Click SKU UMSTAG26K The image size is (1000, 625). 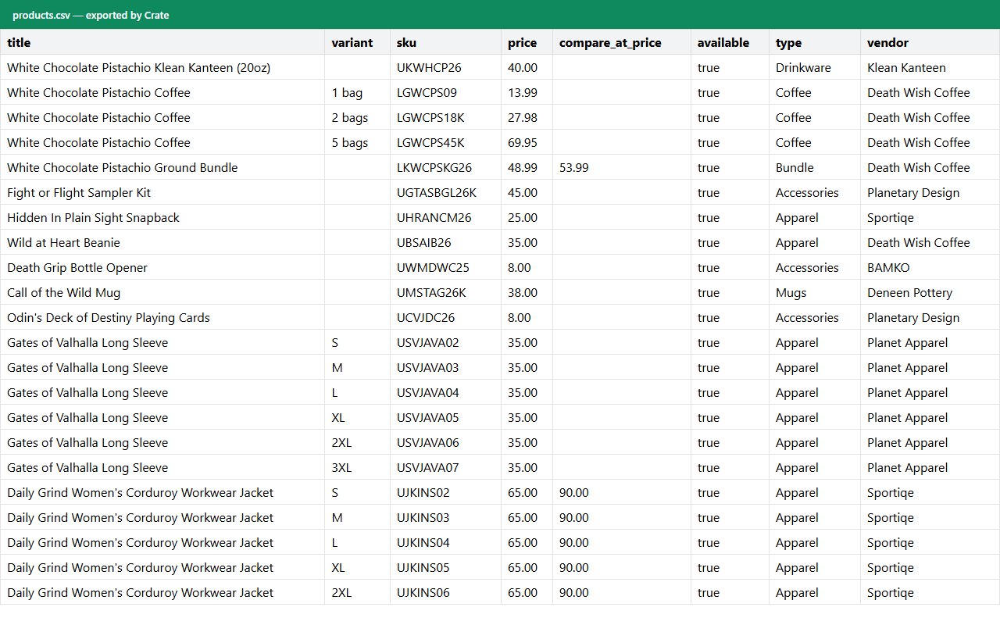tap(445, 292)
